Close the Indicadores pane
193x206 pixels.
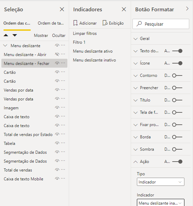[124, 9]
